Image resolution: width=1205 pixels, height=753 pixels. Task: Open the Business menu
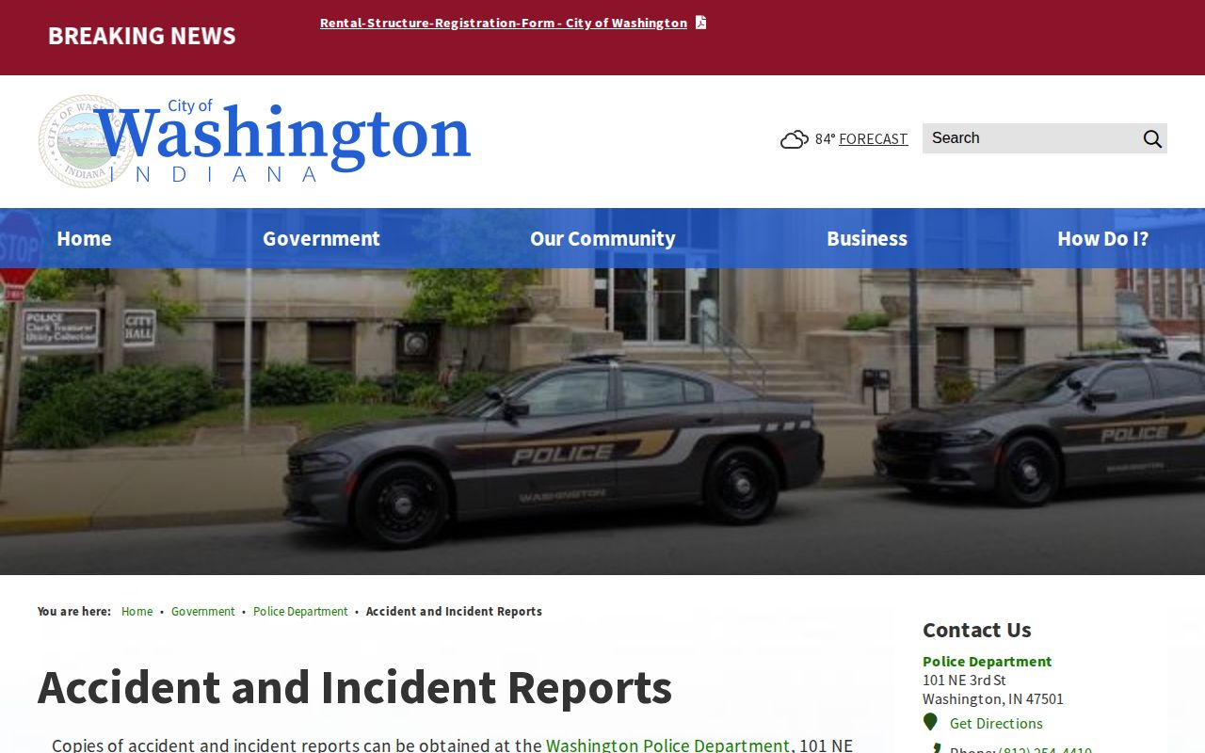point(867,238)
